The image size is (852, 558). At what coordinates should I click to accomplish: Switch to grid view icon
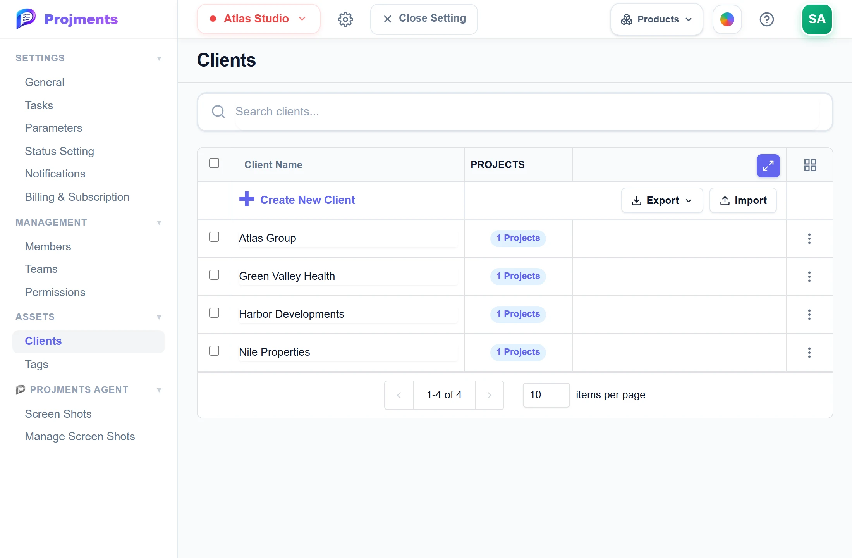coord(810,165)
